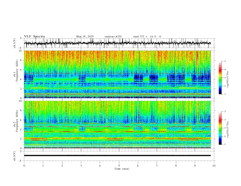Click the ch.2 color bar log(PSD) label
The width and height of the screenshot is (241, 186).
tap(228, 129)
